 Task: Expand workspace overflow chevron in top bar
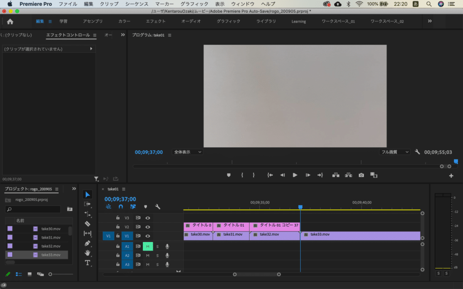point(430,21)
